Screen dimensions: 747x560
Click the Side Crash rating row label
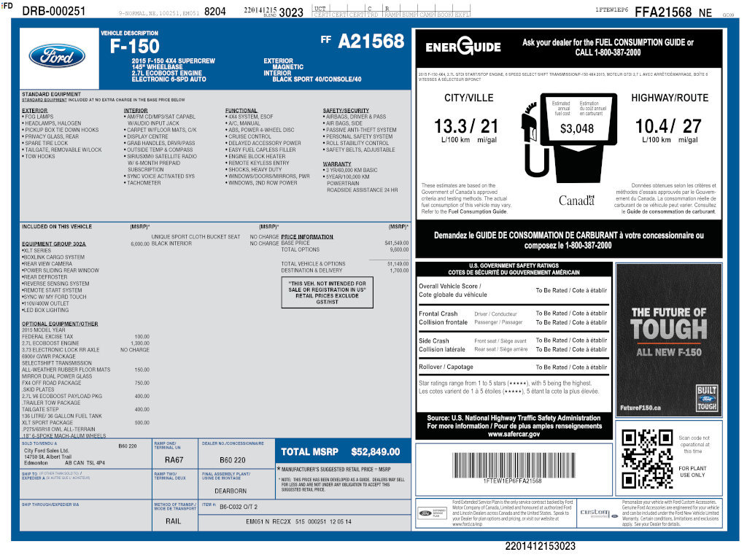[x=441, y=345]
